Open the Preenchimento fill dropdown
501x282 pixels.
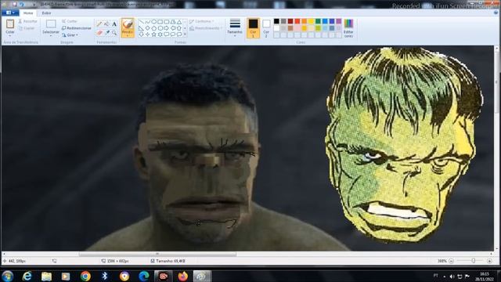tap(205, 28)
